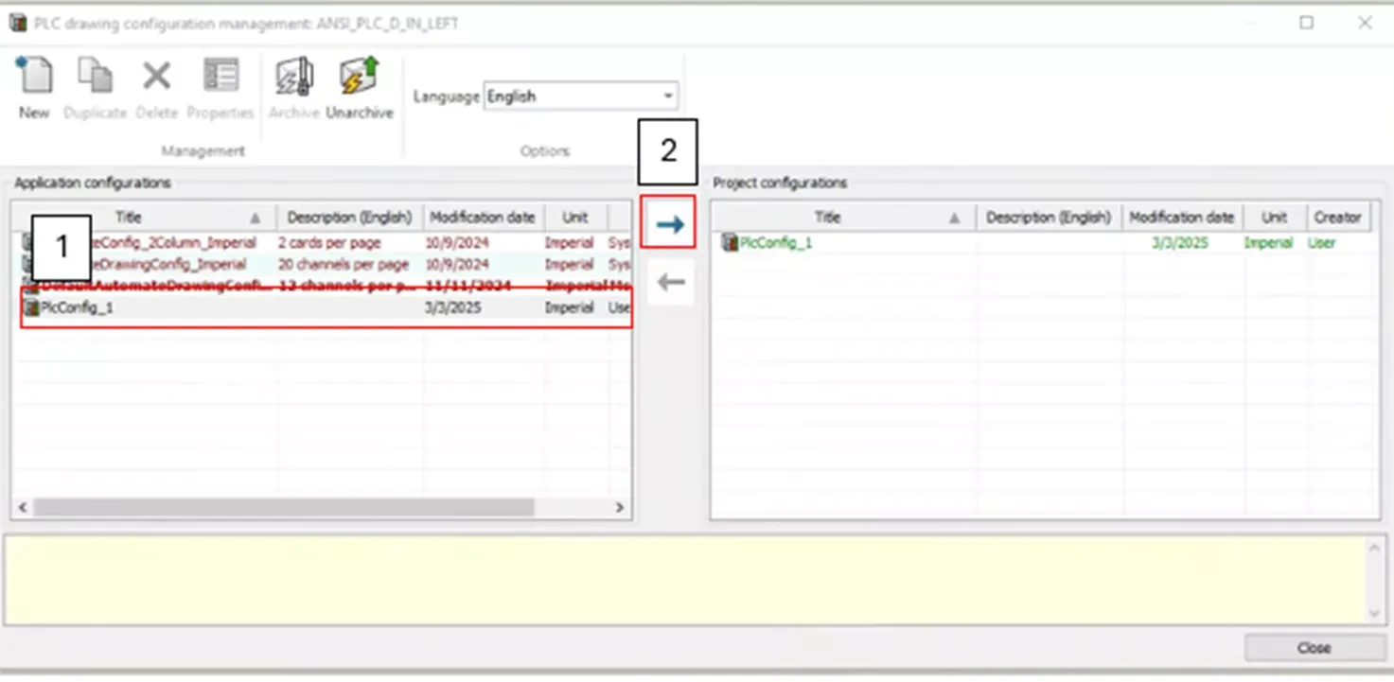Click the Archive icon
Screen dimensions: 1394x682
click(x=293, y=78)
